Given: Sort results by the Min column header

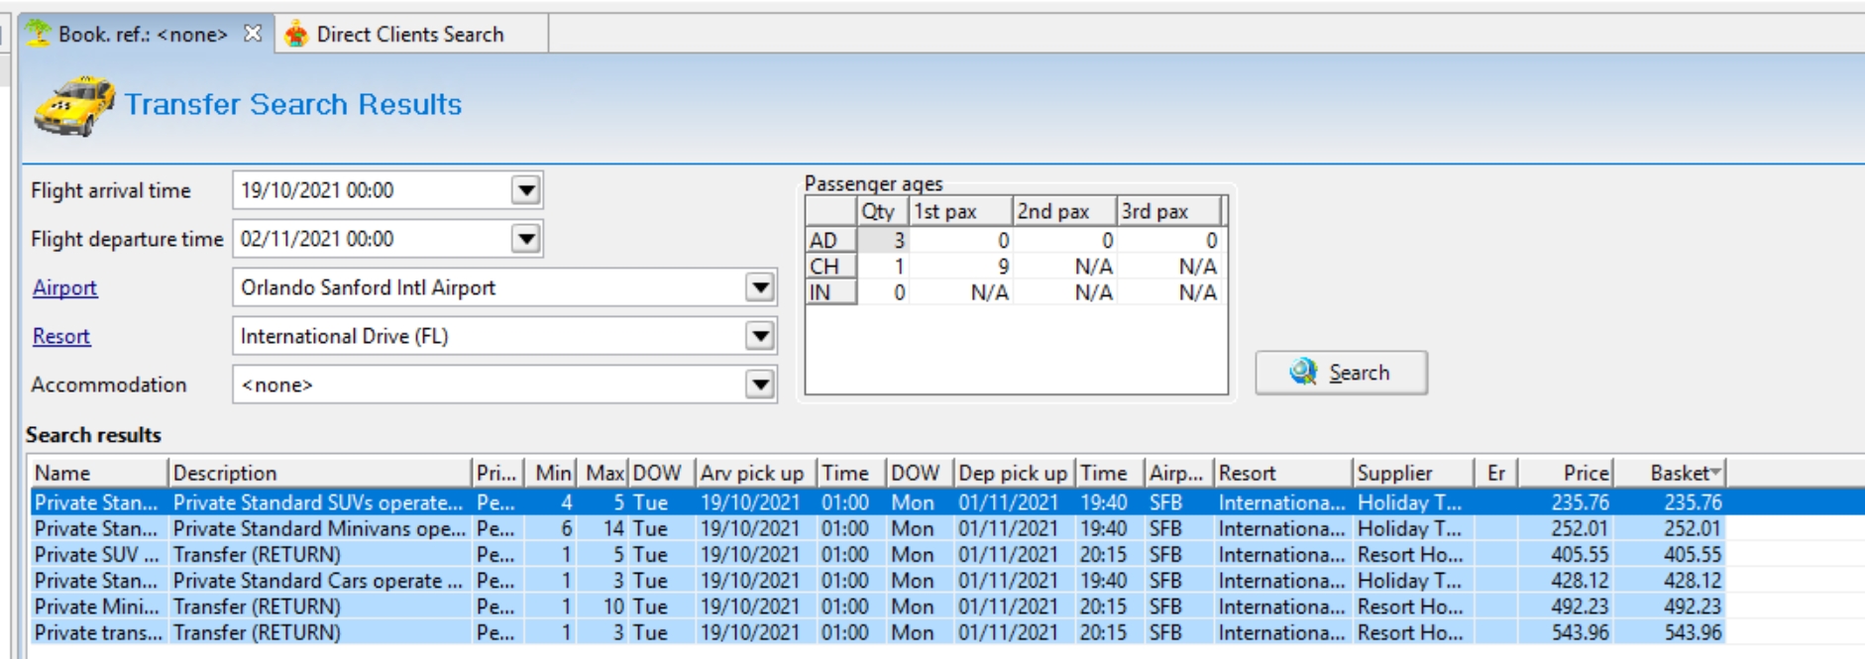Looking at the screenshot, I should 552,473.
